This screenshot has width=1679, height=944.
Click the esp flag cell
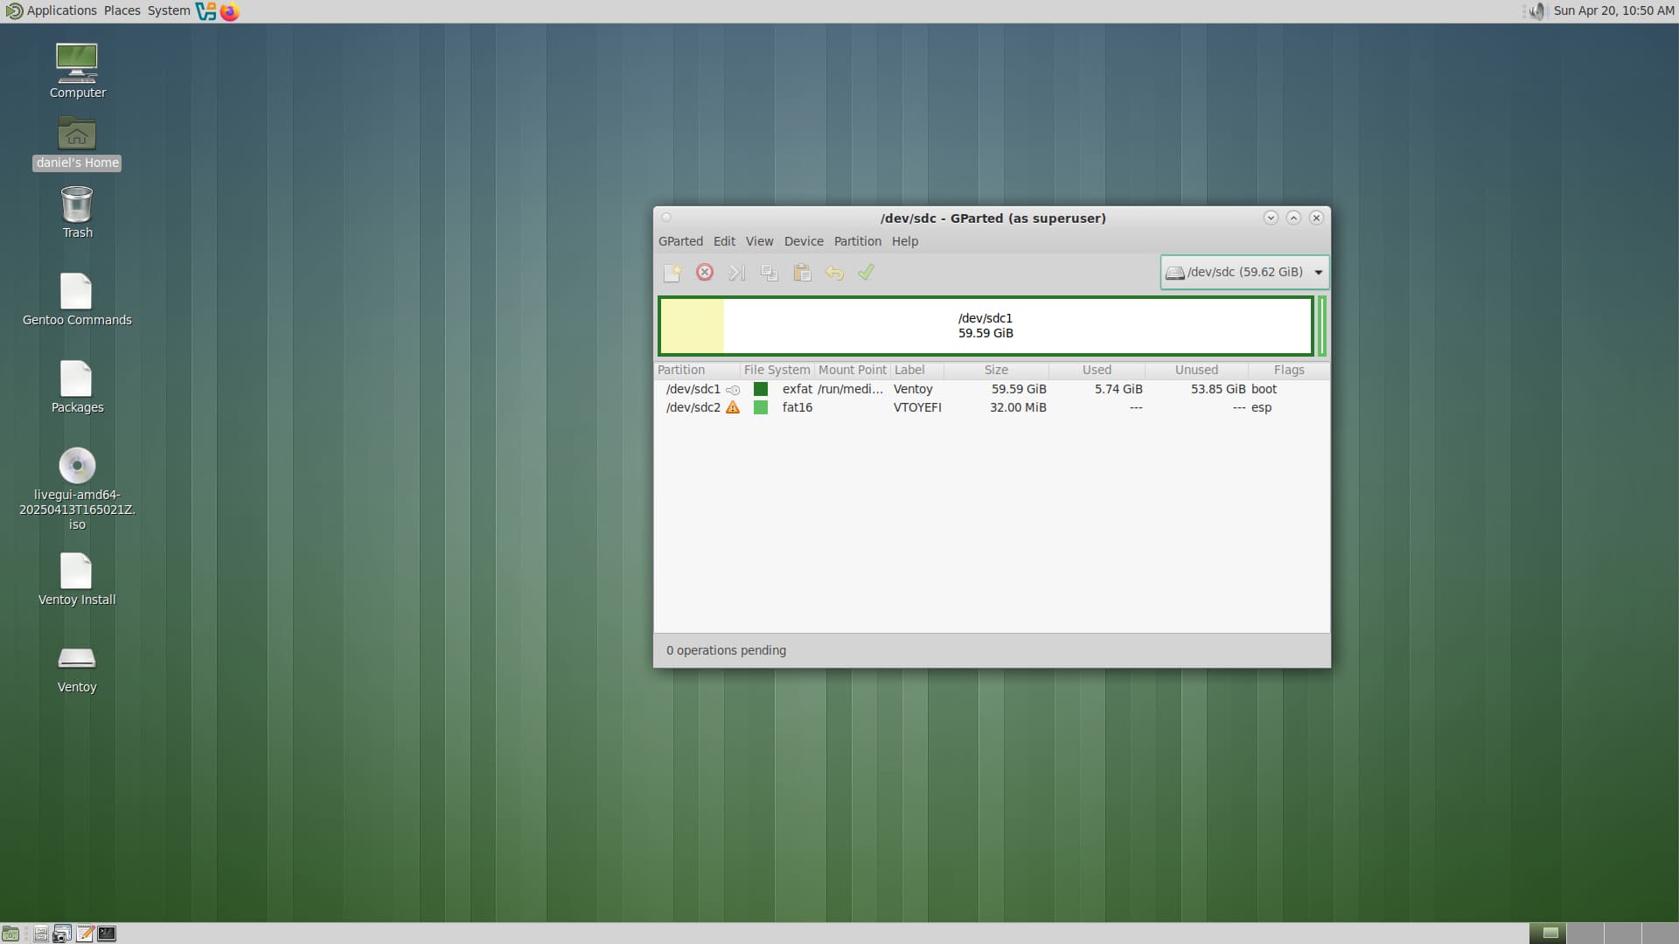point(1261,408)
